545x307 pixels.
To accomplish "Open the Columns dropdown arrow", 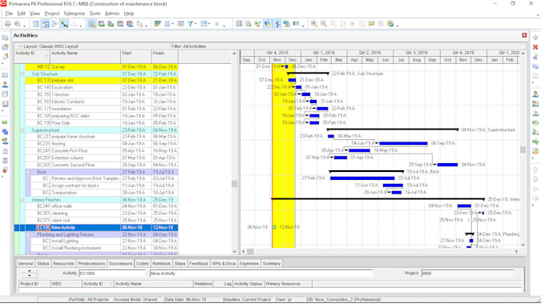I will click(173, 24).
